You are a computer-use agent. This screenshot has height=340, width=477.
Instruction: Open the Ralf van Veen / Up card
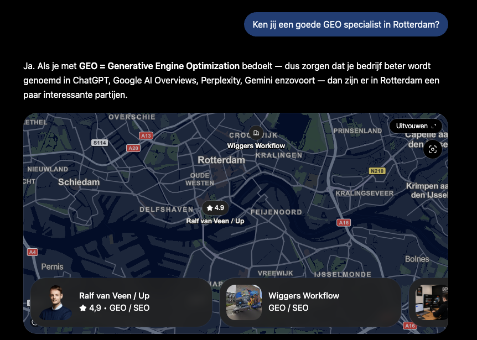pyautogui.click(x=121, y=302)
